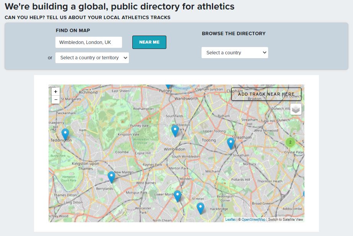Click the 'Balham' label on the map

coord(224,116)
